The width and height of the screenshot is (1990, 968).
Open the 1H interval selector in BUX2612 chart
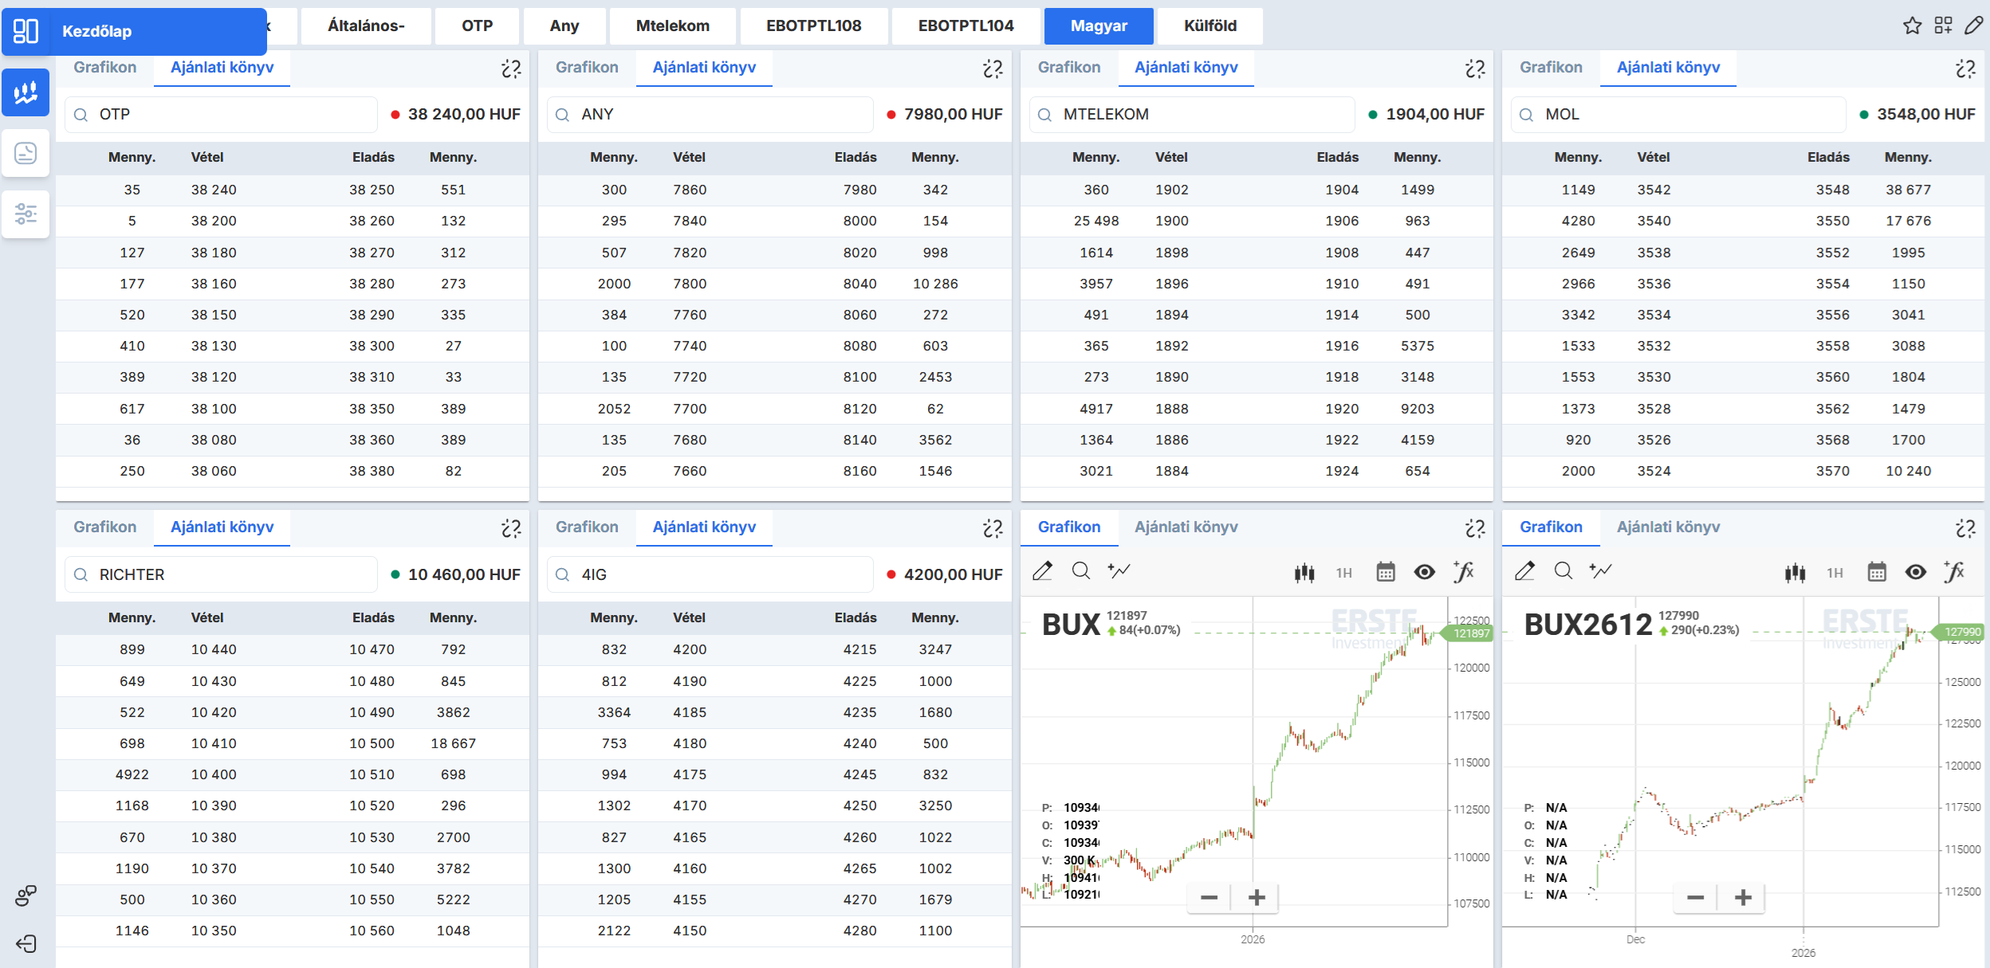coord(1835,573)
